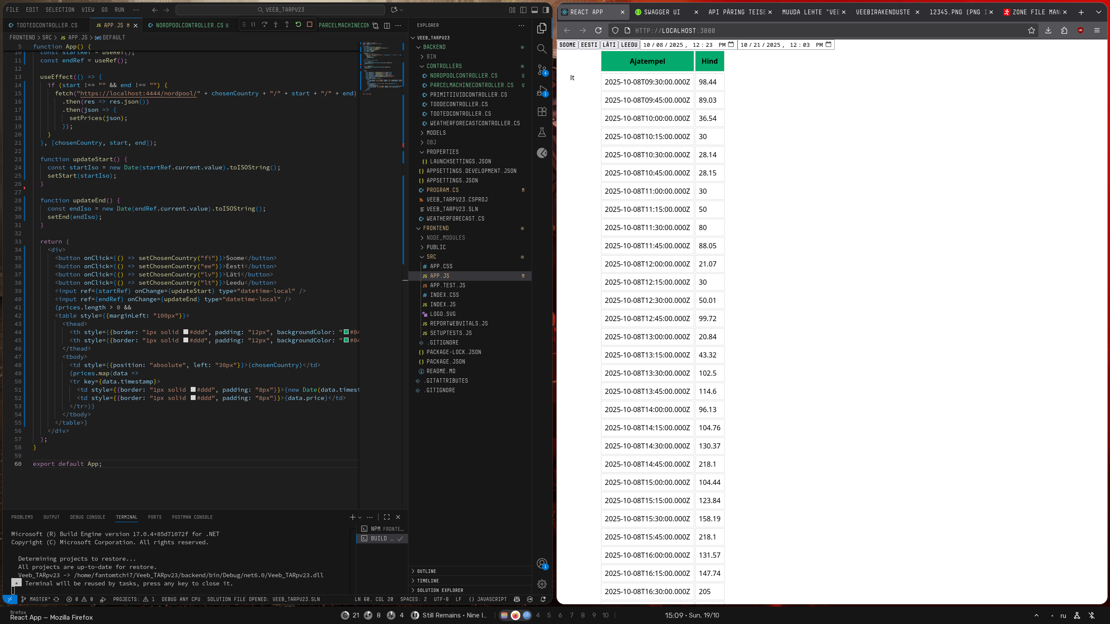Split the editor to the right
1110x624 pixels.
point(387,26)
